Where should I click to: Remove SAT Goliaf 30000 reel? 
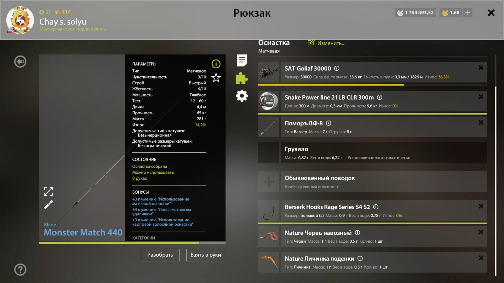pyautogui.click(x=481, y=68)
